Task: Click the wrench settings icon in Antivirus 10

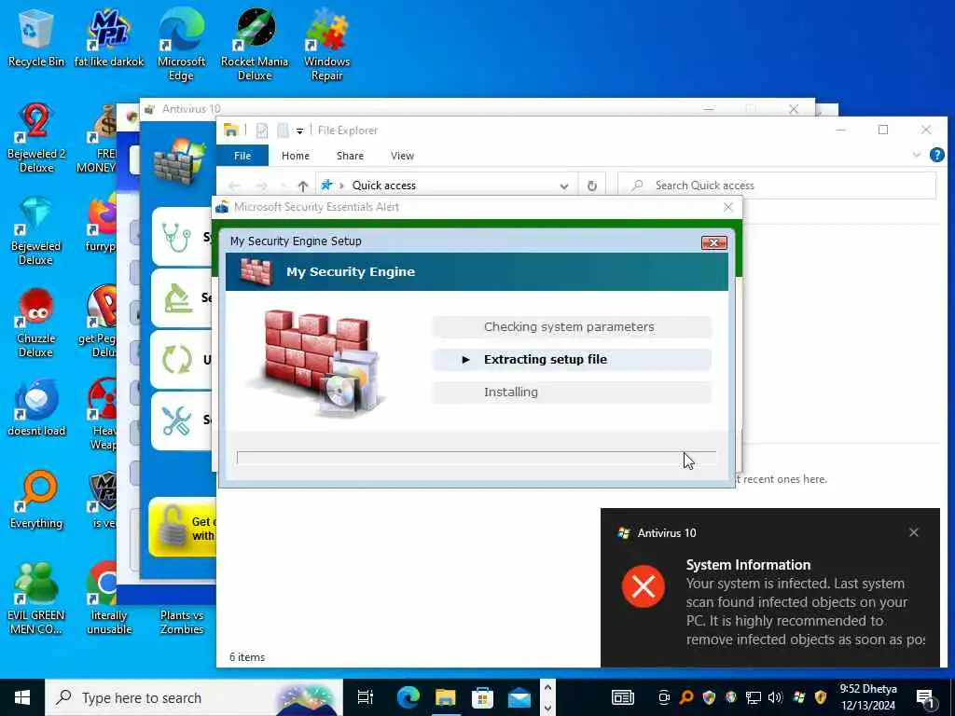Action: [x=176, y=420]
